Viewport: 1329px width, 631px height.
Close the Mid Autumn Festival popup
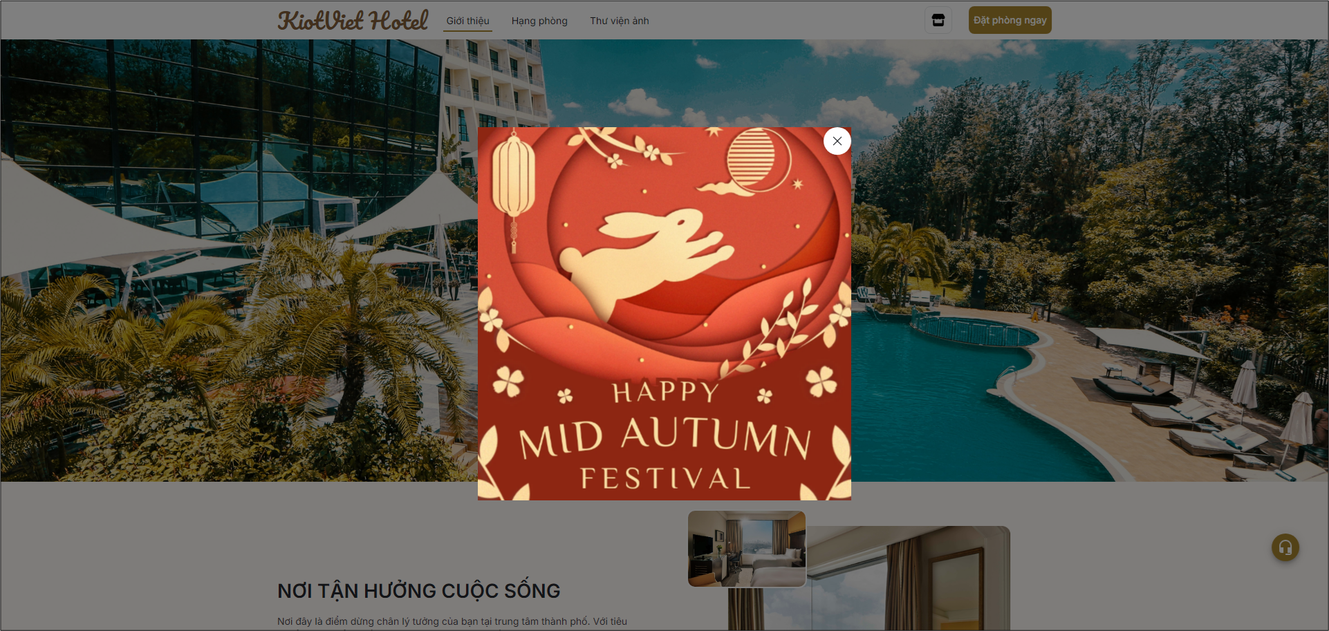click(x=837, y=141)
